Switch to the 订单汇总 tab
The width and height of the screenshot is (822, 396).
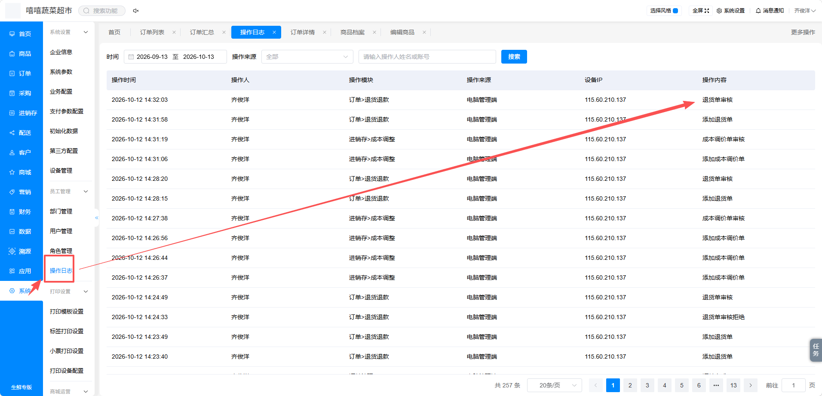tap(202, 32)
